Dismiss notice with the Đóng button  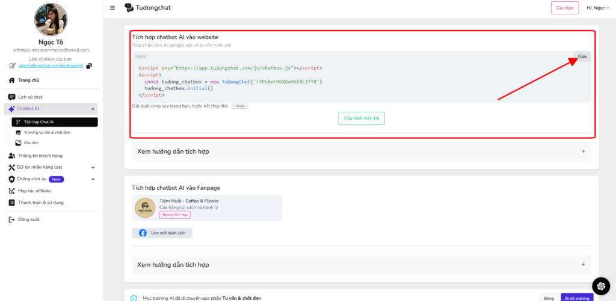point(549,298)
